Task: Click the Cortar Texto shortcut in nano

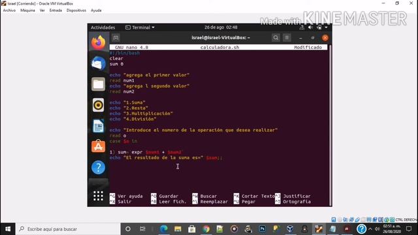Action: point(254,196)
